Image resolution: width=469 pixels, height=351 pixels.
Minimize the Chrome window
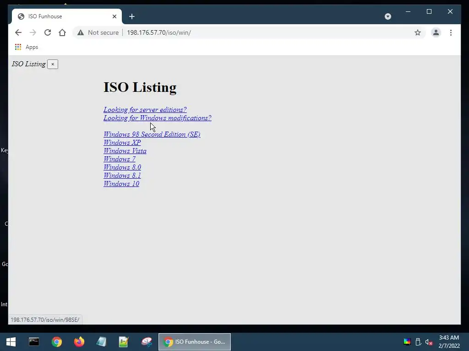(x=408, y=11)
